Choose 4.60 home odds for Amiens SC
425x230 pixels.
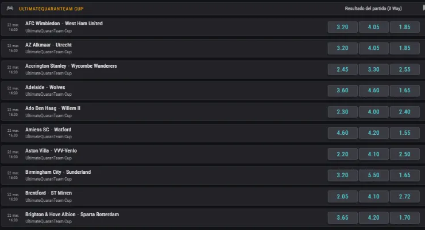pos(342,133)
